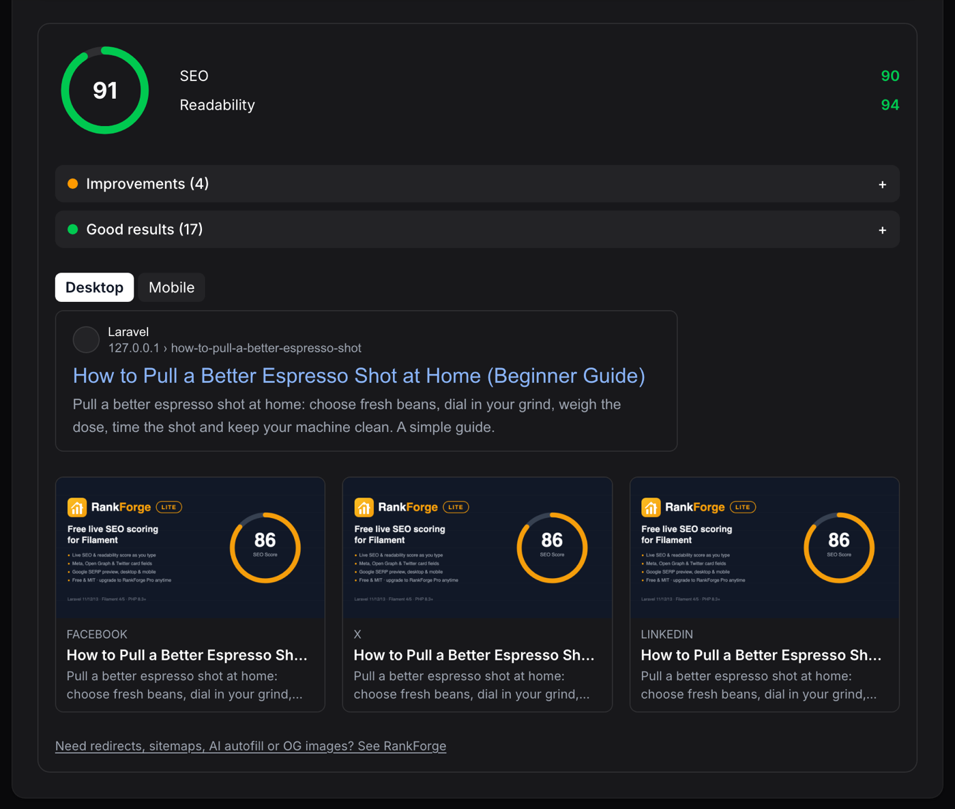
Task: Click the LINKEDIN platform label
Action: click(x=666, y=635)
